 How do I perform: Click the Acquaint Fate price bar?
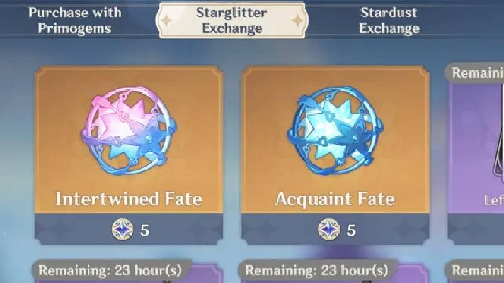tap(335, 229)
